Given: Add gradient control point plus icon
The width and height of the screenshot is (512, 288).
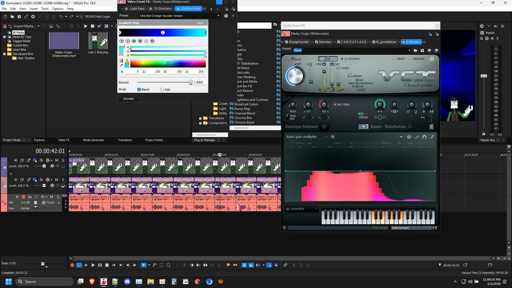Looking at the screenshot, I should pos(122,41).
